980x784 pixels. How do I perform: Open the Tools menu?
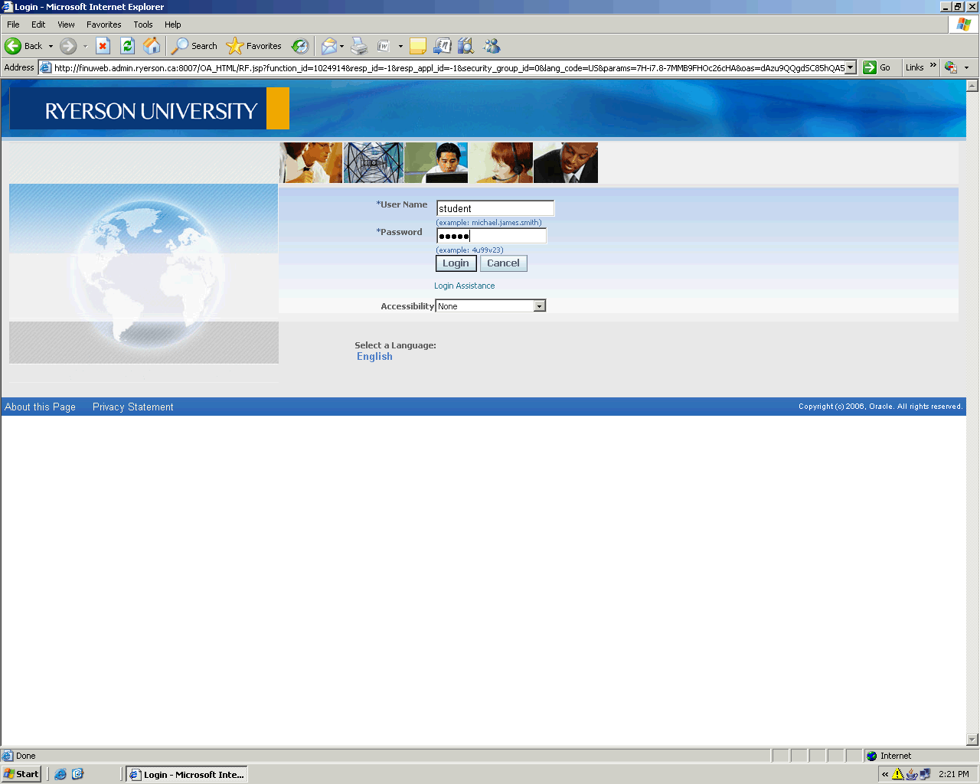click(x=142, y=24)
